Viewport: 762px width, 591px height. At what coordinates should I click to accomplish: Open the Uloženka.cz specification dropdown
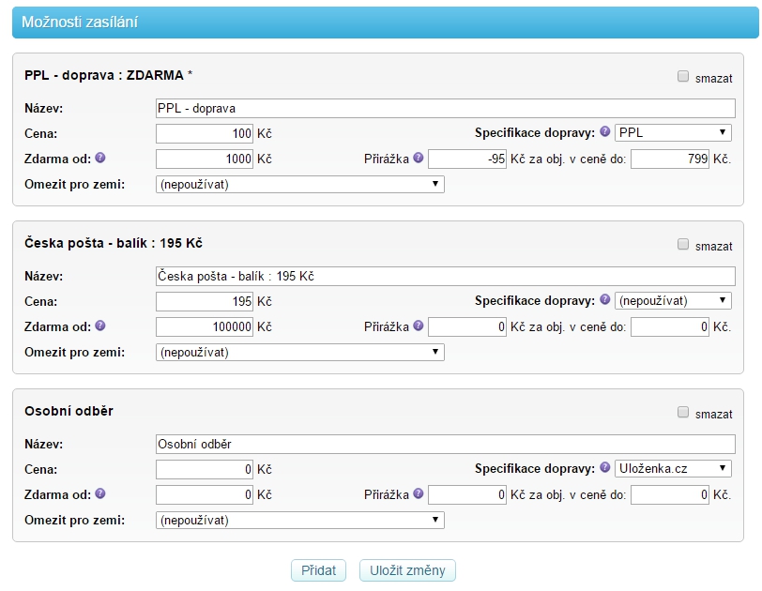[x=673, y=468]
